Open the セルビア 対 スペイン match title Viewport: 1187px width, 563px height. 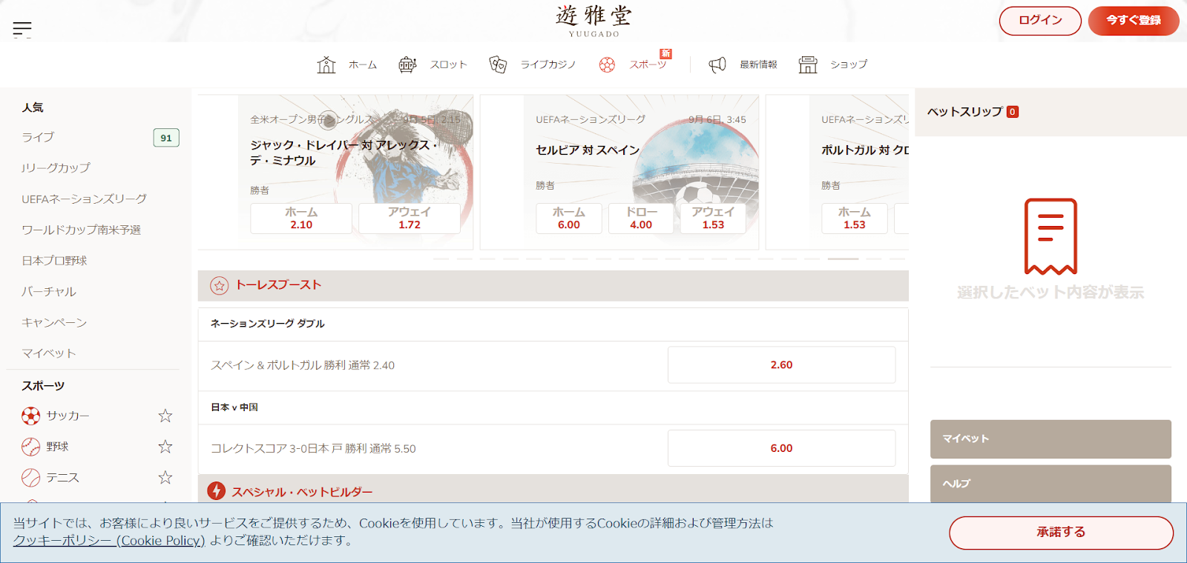(588, 150)
